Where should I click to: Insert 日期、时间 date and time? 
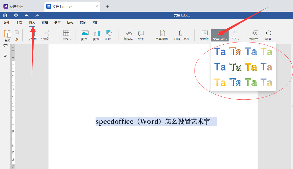[181, 35]
